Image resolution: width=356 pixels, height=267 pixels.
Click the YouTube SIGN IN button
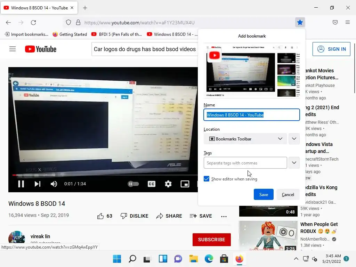tap(331, 49)
